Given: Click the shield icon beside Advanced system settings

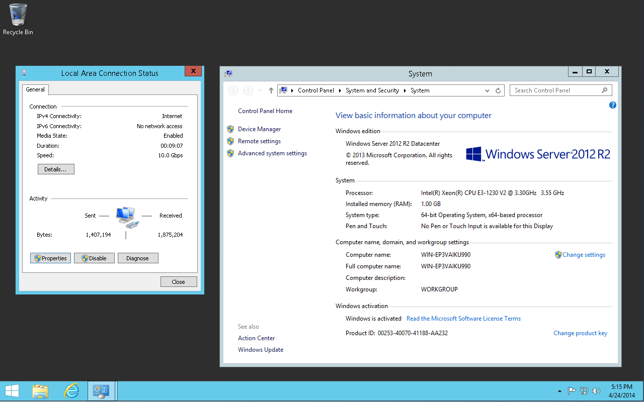Looking at the screenshot, I should coord(230,153).
